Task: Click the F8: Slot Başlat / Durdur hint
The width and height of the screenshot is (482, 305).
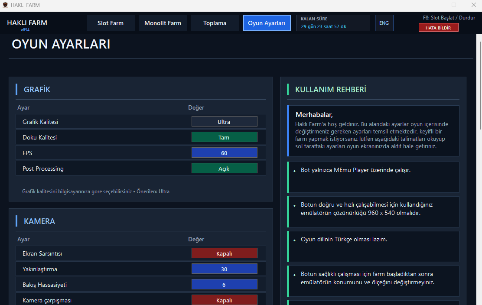Action: pos(449,18)
